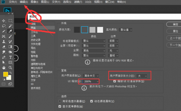Select 性能 preferences category
This screenshot has width=181, height=111.
[33, 52]
